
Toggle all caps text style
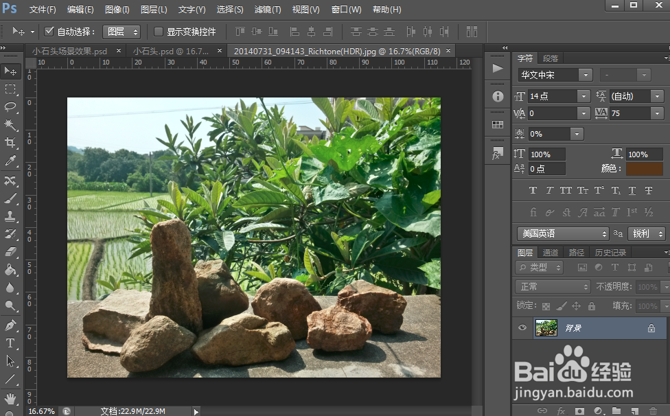coord(566,190)
